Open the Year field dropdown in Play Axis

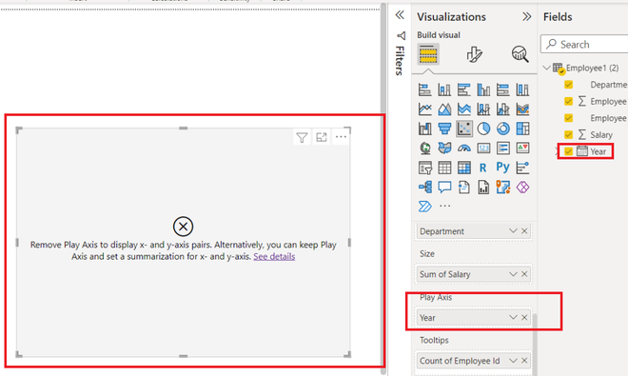(513, 318)
